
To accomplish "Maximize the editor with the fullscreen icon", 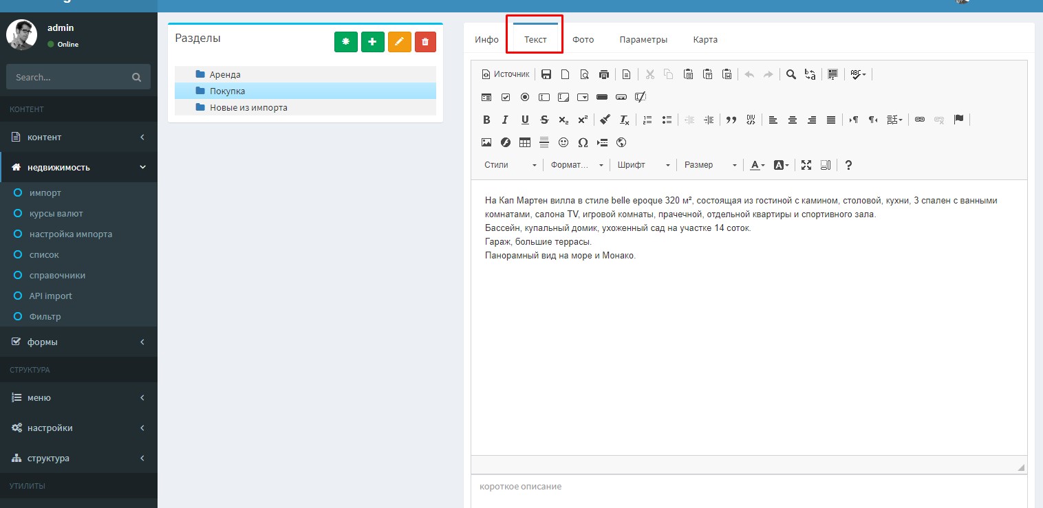I will coord(806,165).
